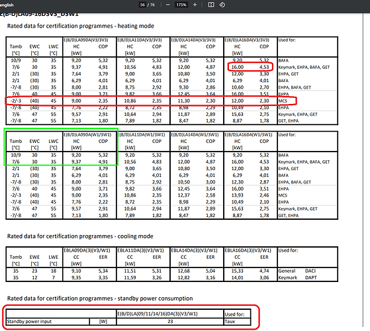Click the standby power consumption heading
The height and width of the screenshot is (331, 370).
click(x=100, y=299)
